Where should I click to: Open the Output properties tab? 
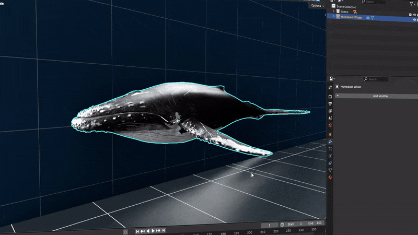(330, 103)
